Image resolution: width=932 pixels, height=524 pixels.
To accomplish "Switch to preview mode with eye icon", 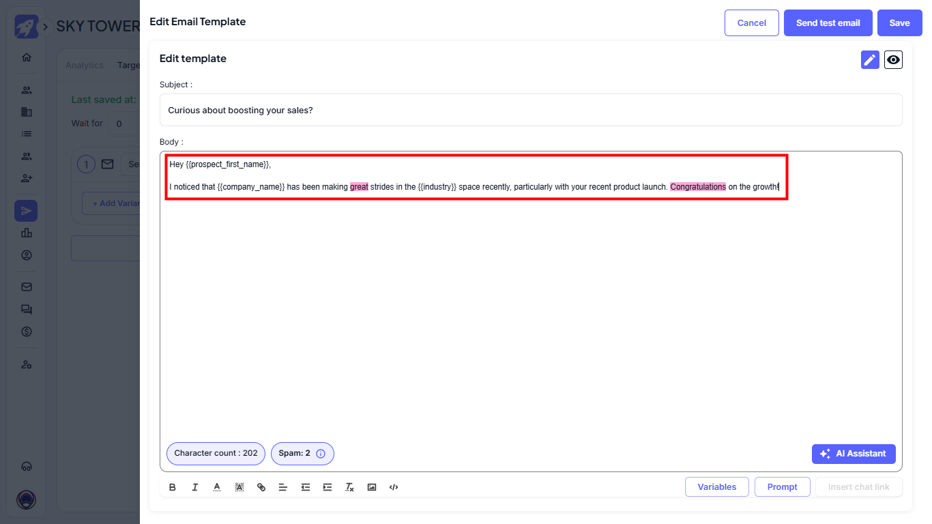I will pyautogui.click(x=893, y=60).
